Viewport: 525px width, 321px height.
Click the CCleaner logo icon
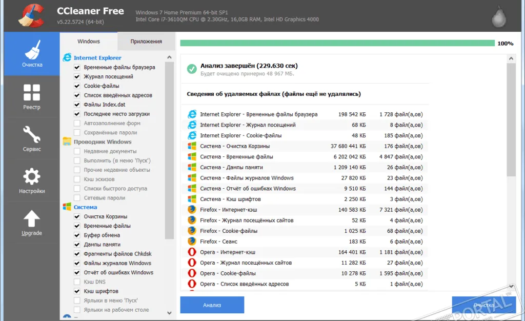pyautogui.click(x=31, y=15)
